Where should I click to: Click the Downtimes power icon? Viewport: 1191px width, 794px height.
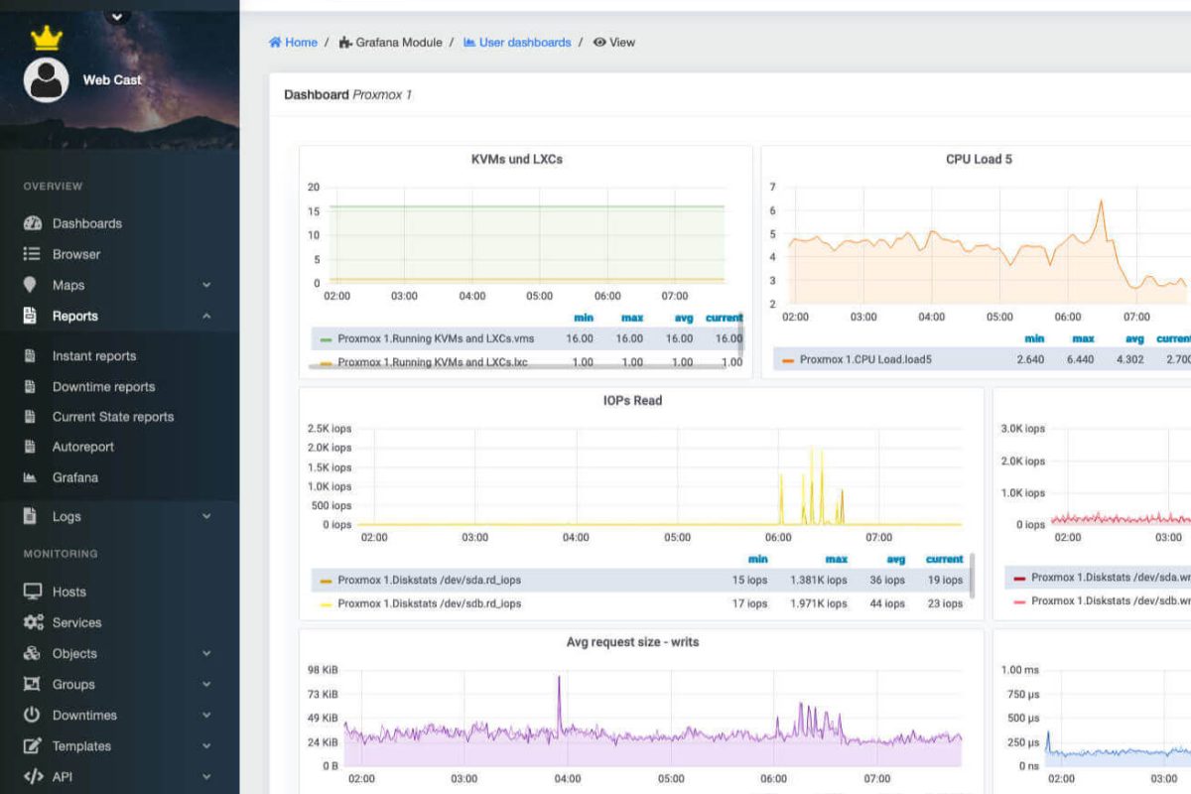click(32, 715)
